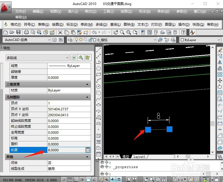Click the drawing vertical scrollbar down arrow

pyautogui.click(x=212, y=152)
